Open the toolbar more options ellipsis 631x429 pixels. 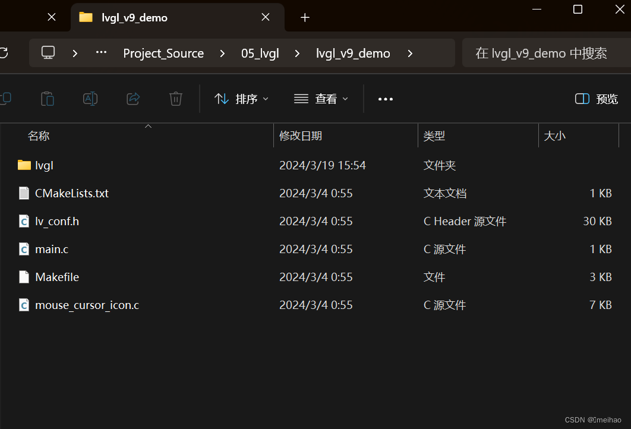pyautogui.click(x=386, y=99)
